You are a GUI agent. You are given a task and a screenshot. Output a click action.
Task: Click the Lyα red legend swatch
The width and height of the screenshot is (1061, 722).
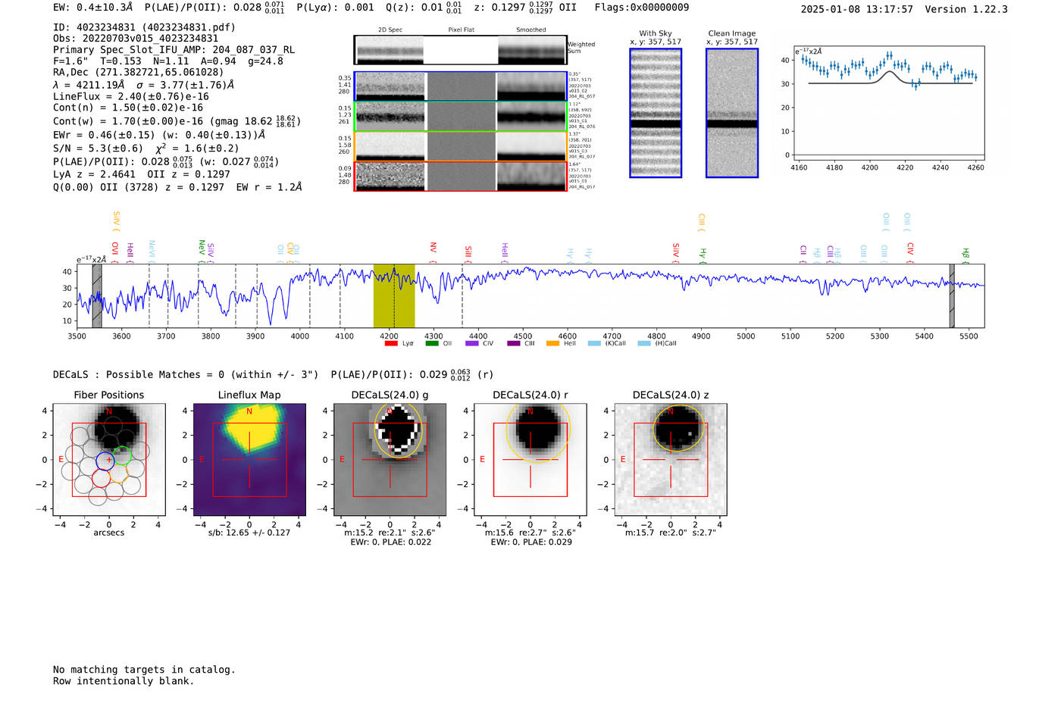pos(391,343)
